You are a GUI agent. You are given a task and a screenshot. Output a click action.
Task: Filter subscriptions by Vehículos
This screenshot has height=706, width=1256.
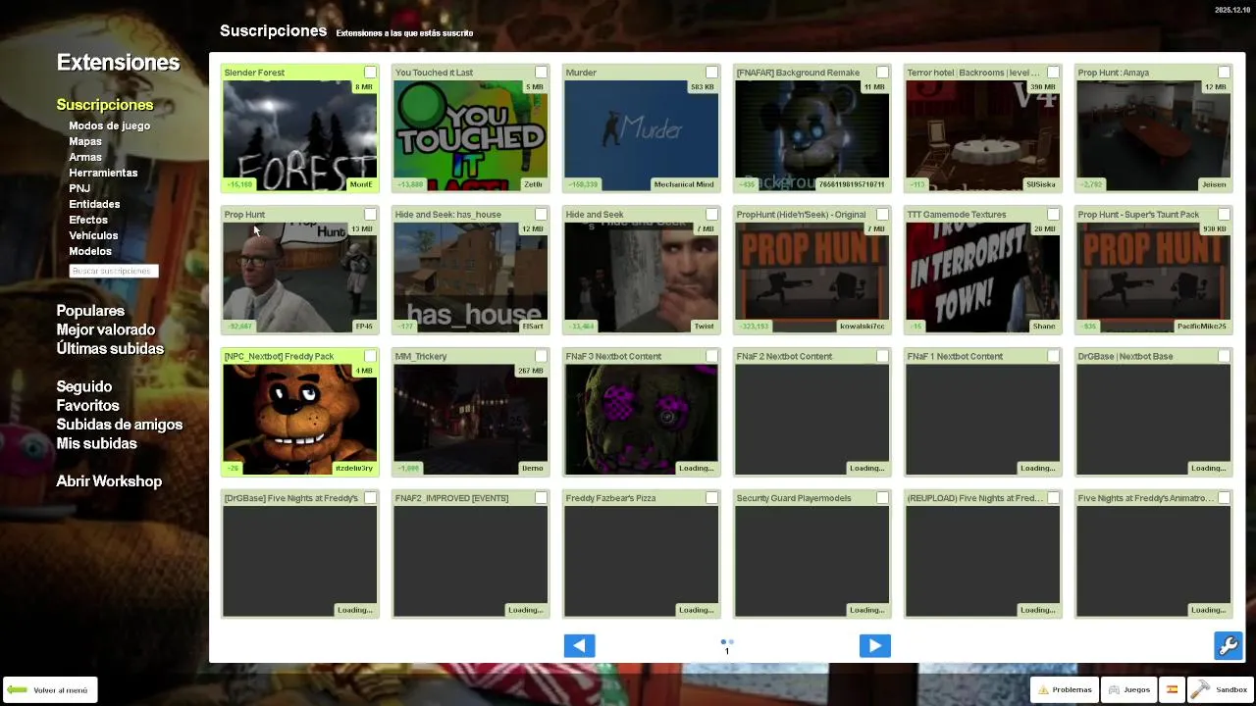pyautogui.click(x=93, y=235)
